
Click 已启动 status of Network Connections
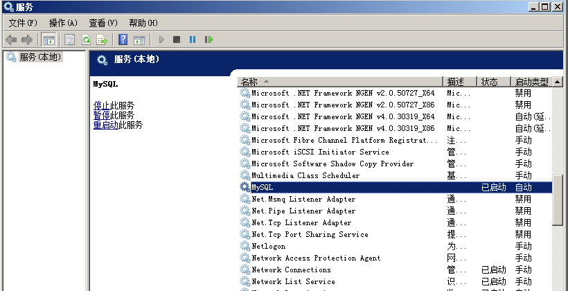click(x=493, y=270)
